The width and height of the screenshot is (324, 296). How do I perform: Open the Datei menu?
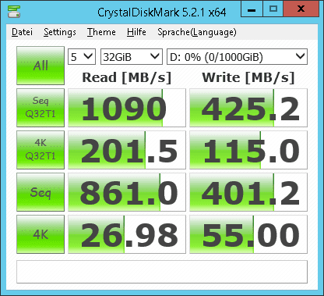point(22,32)
